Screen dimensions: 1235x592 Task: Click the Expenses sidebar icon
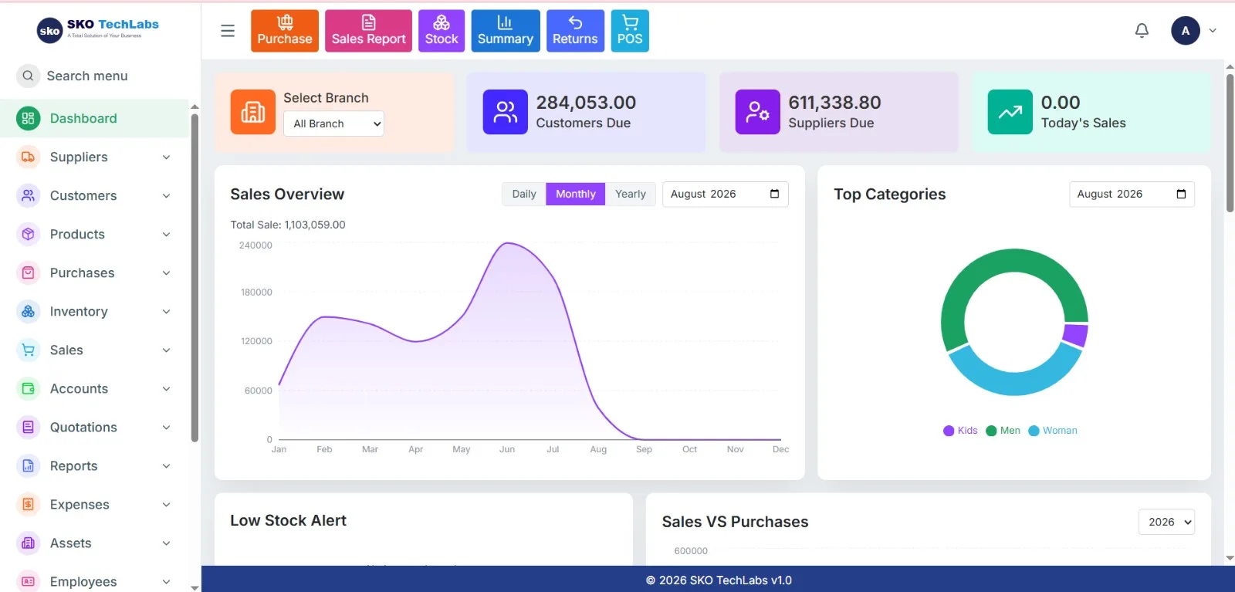click(x=29, y=504)
